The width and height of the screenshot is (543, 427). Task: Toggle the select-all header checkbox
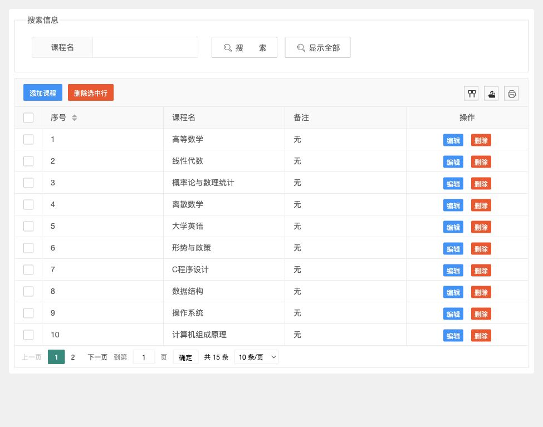click(28, 118)
